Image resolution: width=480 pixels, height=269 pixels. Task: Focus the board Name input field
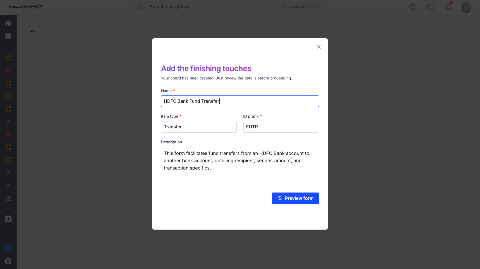pos(240,101)
